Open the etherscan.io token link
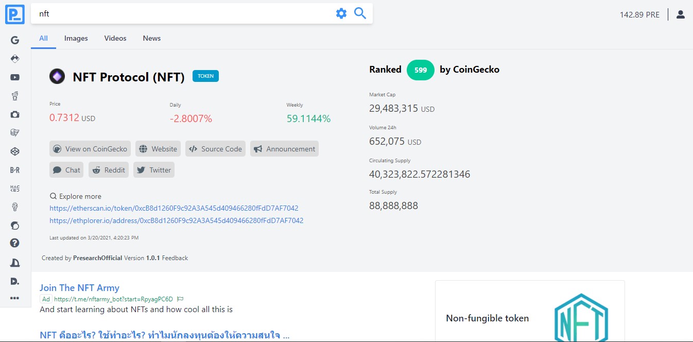 pyautogui.click(x=174, y=208)
